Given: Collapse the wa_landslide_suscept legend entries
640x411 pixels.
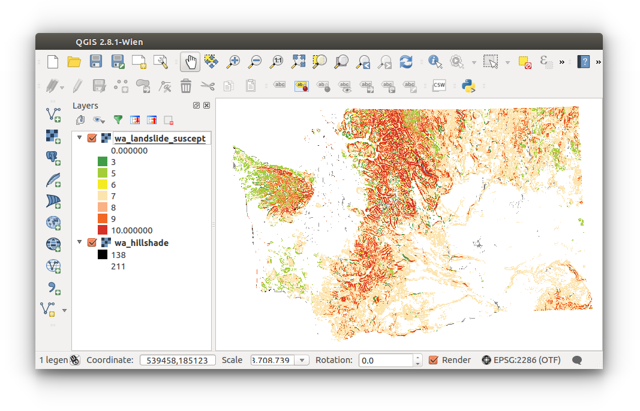Looking at the screenshot, I should (79, 137).
